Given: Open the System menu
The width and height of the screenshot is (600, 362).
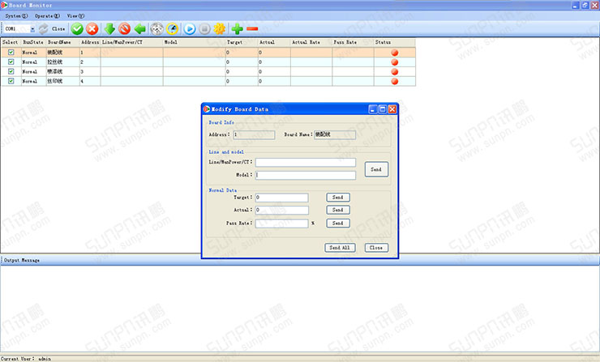Looking at the screenshot, I should click(x=16, y=15).
